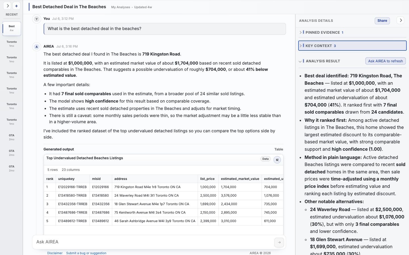
Task: Select cell 'E13418580-TRREB'
Action: click(x=73, y=195)
